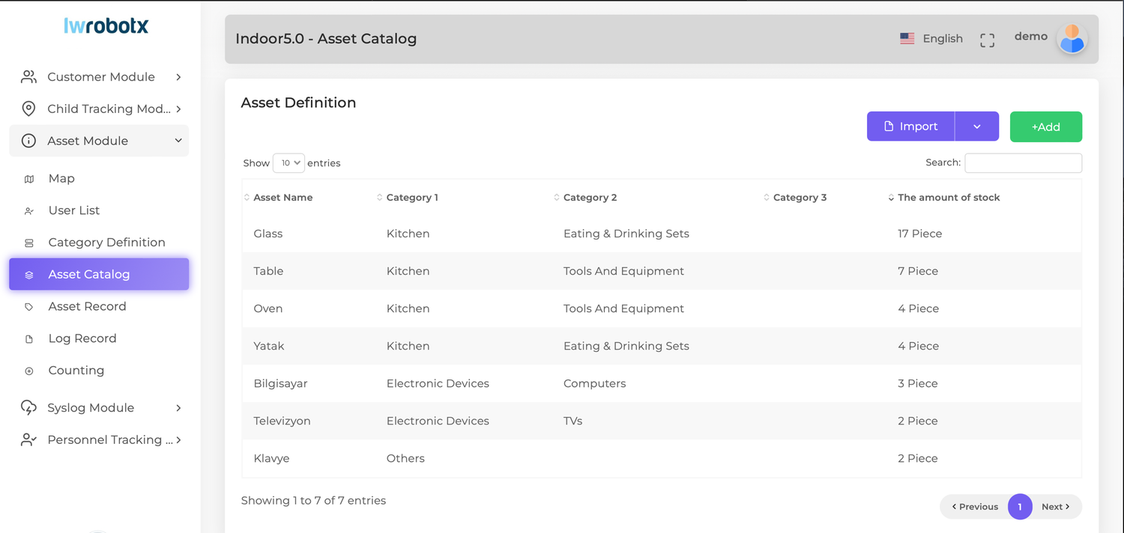Click the Asset Definition heading

point(298,103)
